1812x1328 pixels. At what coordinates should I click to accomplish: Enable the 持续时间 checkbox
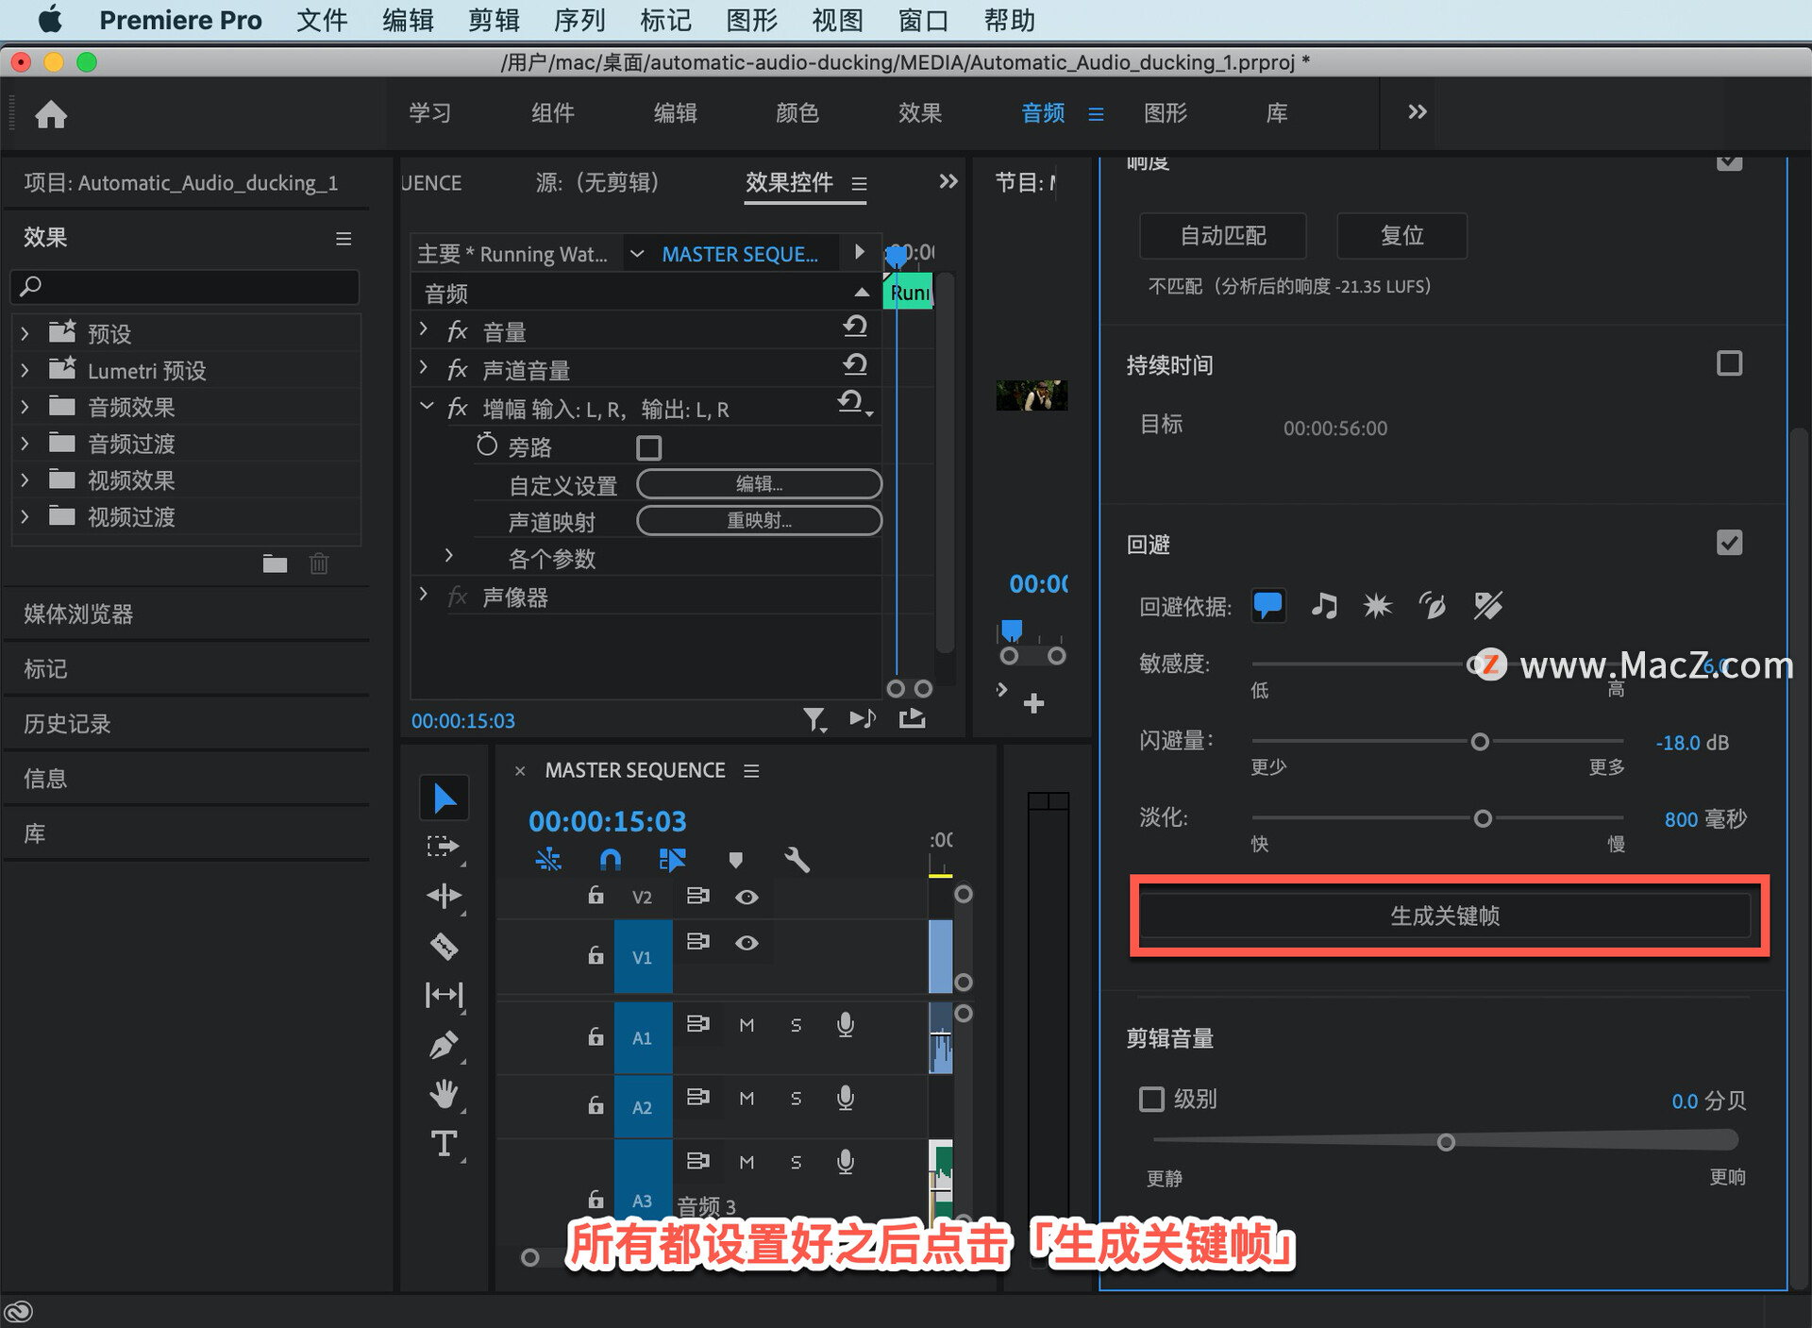click(x=1729, y=363)
